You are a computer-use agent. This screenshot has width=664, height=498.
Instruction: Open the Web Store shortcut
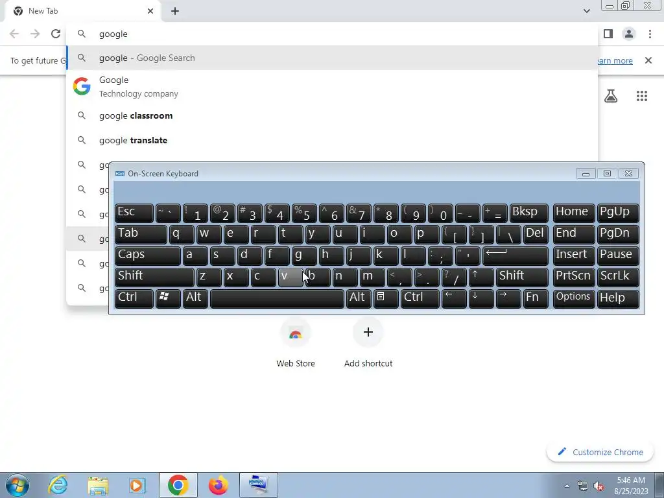pyautogui.click(x=296, y=343)
